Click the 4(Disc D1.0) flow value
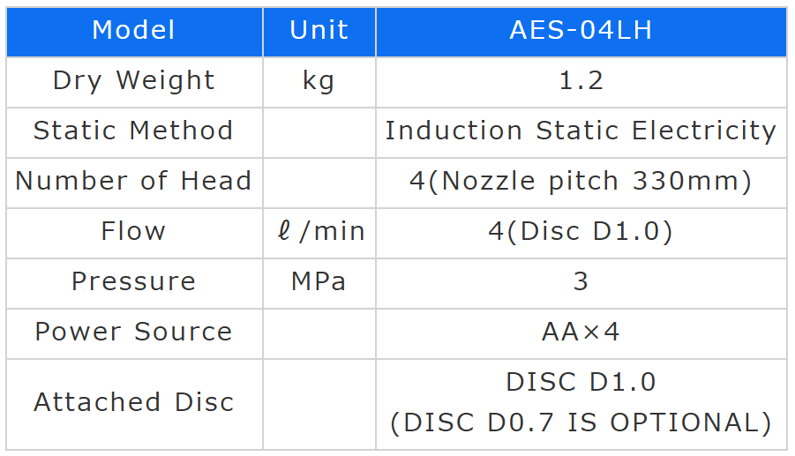Viewport: 795px width, 456px height. pos(581,232)
